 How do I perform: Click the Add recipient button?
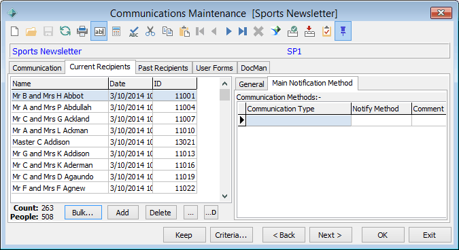122,213
